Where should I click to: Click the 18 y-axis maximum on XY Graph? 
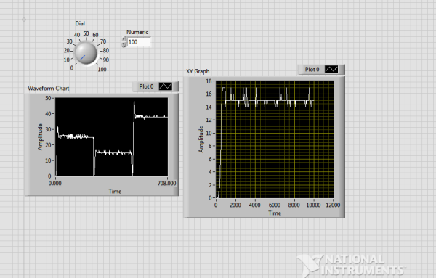(x=209, y=81)
